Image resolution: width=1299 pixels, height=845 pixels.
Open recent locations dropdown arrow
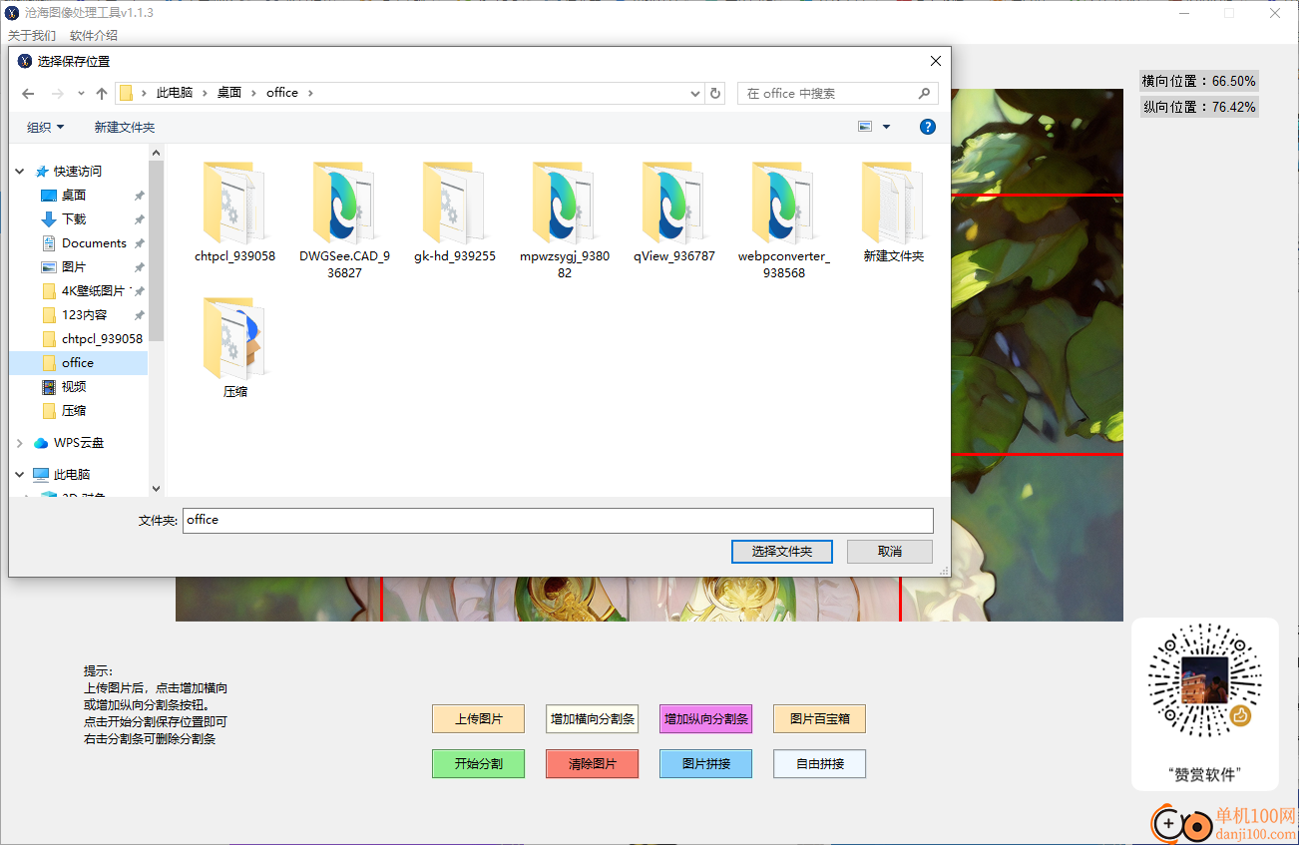click(82, 93)
